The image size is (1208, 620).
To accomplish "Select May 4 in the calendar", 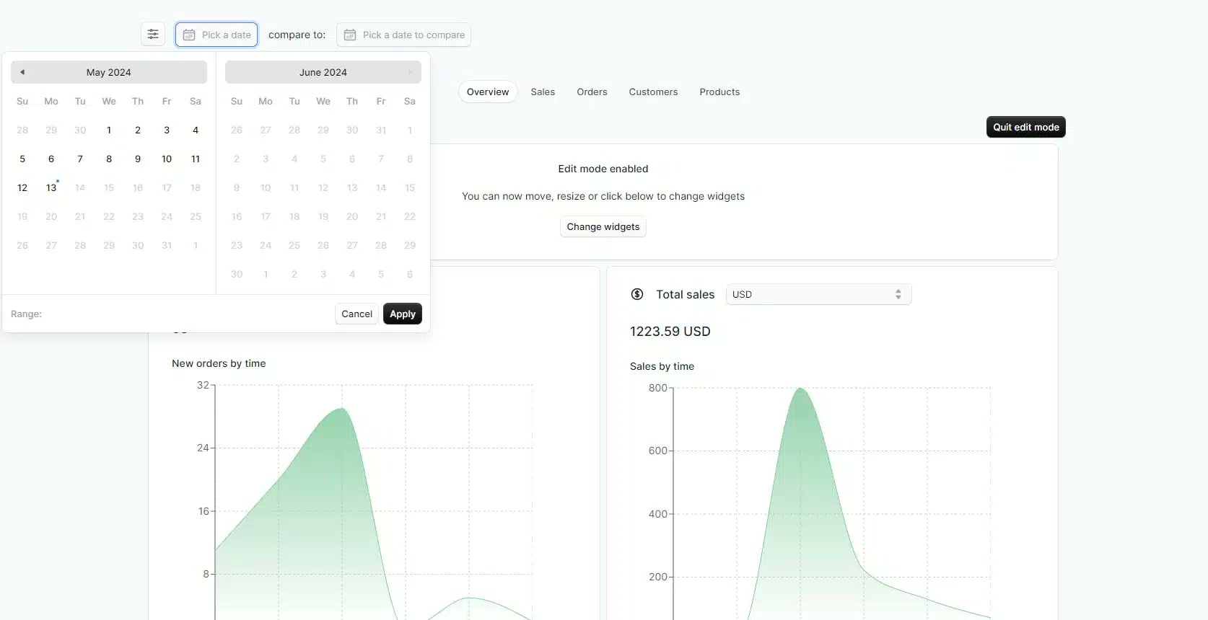I will click(196, 130).
